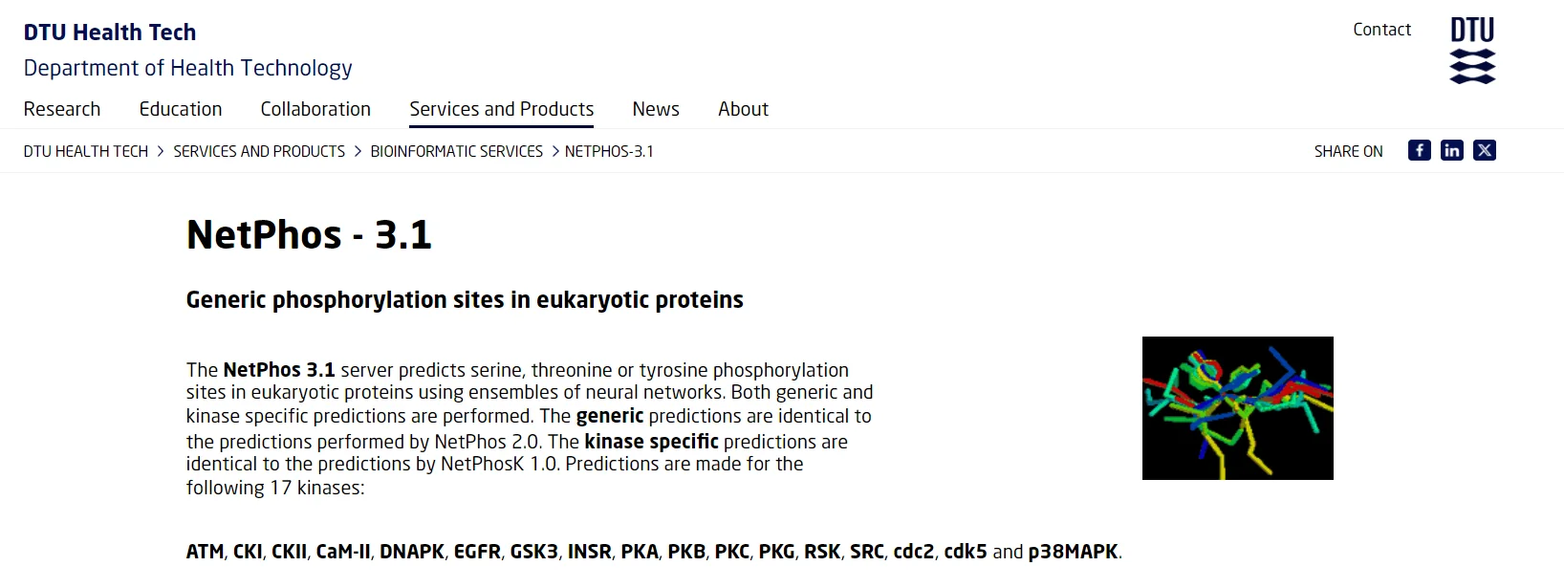Open the Education menu

181,109
